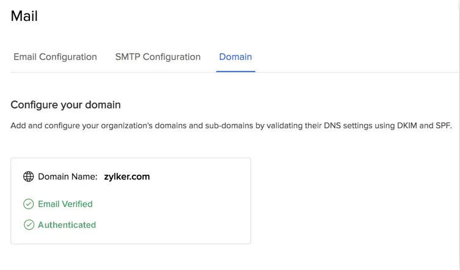This screenshot has width=460, height=270.
Task: Click the Authenticated checkmark circle icon
Action: (x=29, y=225)
